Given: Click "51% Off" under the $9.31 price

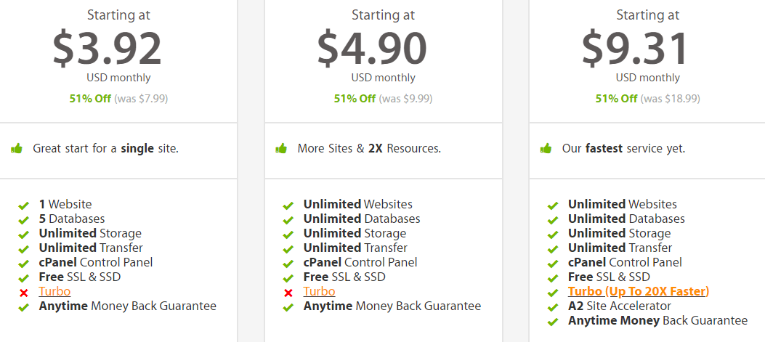Looking at the screenshot, I should 617,99.
